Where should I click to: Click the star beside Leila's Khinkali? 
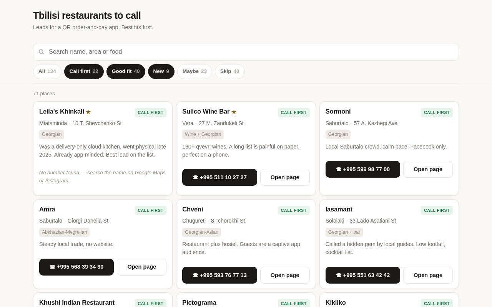click(88, 112)
